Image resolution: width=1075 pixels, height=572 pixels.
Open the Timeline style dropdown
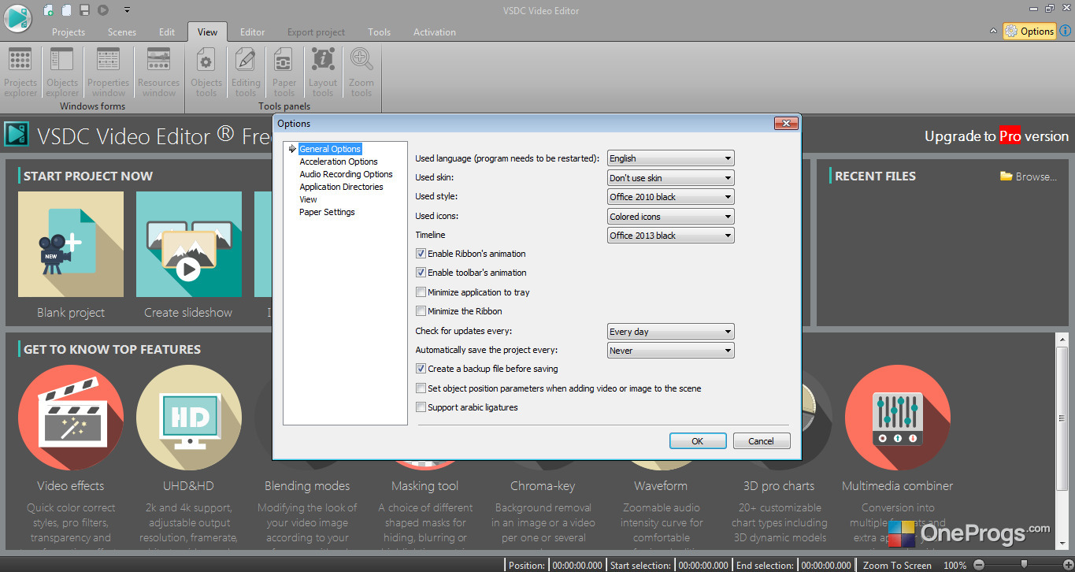pos(671,236)
